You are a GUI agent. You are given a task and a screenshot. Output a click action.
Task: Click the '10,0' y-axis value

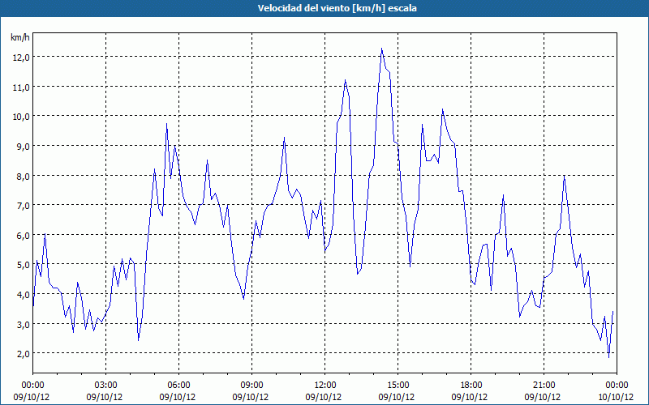[21, 117]
